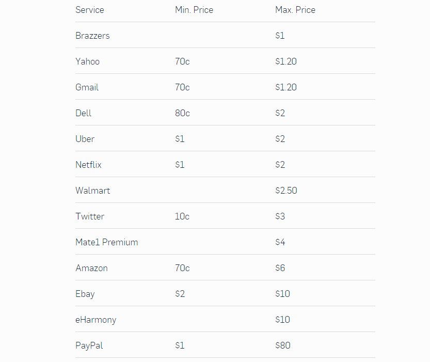430x362 pixels.
Task: Click the Netflix row label
Action: (x=88, y=165)
